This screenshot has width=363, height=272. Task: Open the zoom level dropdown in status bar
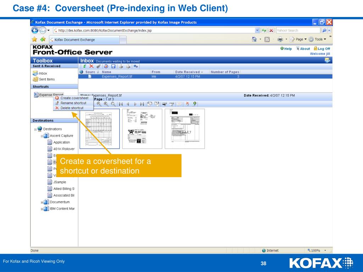tap(325, 250)
